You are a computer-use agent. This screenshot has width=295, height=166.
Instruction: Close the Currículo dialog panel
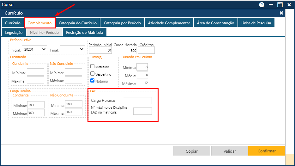tap(281, 13)
